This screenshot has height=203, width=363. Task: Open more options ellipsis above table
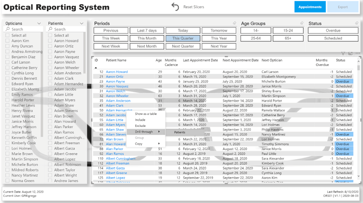pyautogui.click(x=358, y=54)
